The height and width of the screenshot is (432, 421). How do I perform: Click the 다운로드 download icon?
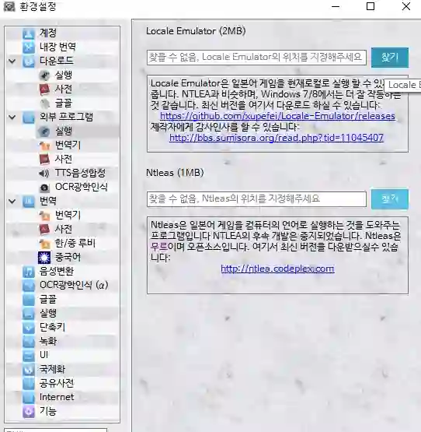(28, 61)
